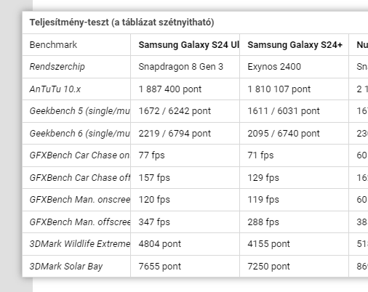Click the Geekbench 5 row label
Screen dimensions: 368x292
[79, 111]
